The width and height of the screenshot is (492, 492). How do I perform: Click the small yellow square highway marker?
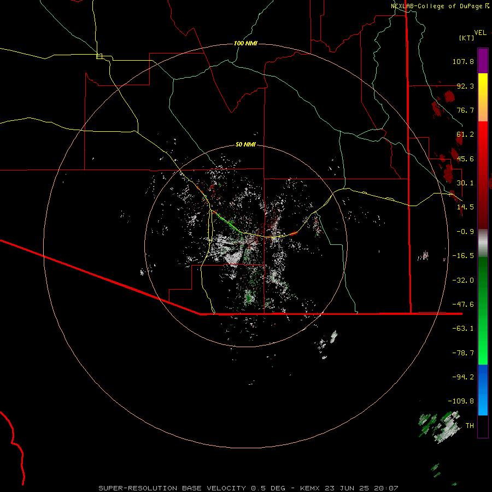(99, 56)
